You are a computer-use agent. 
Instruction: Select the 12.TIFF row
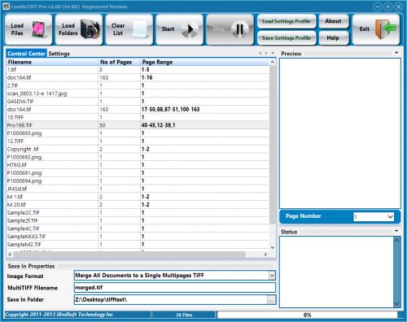138,141
